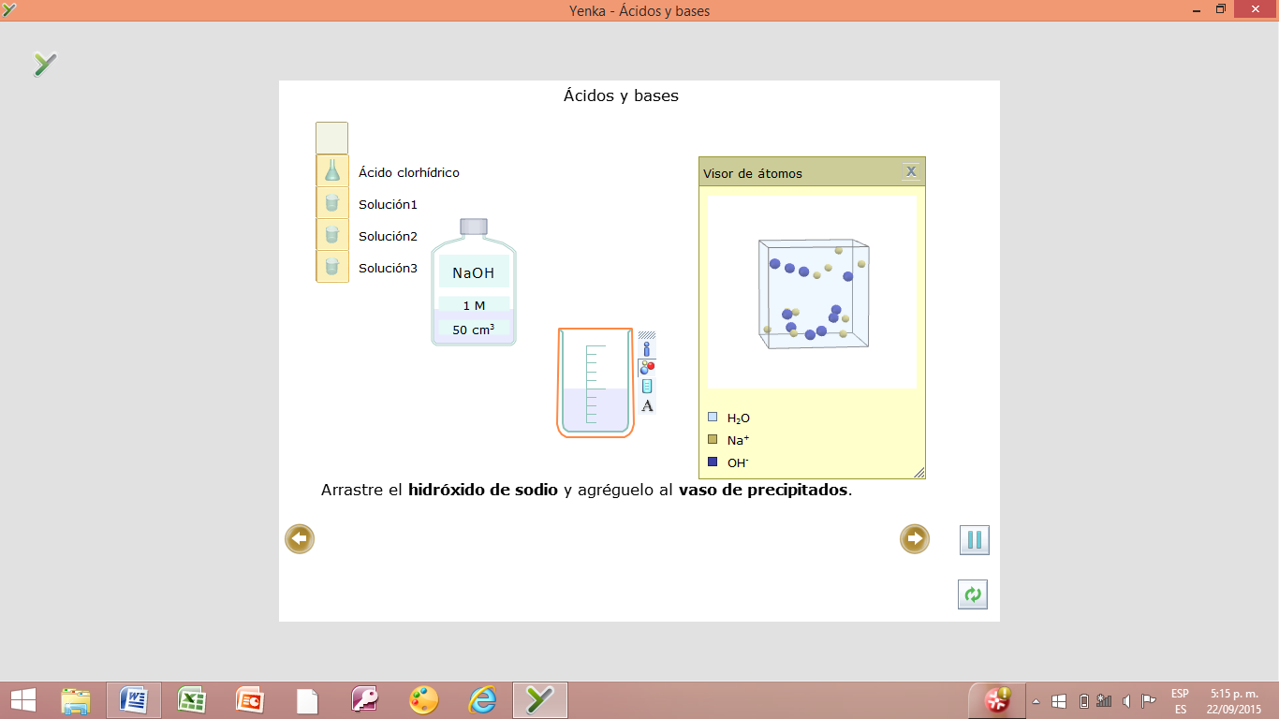Click the Ácido clorhídrico label
This screenshot has height=719, width=1279.
point(409,172)
